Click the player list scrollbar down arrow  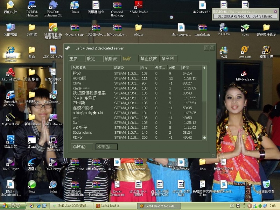tap(204, 138)
